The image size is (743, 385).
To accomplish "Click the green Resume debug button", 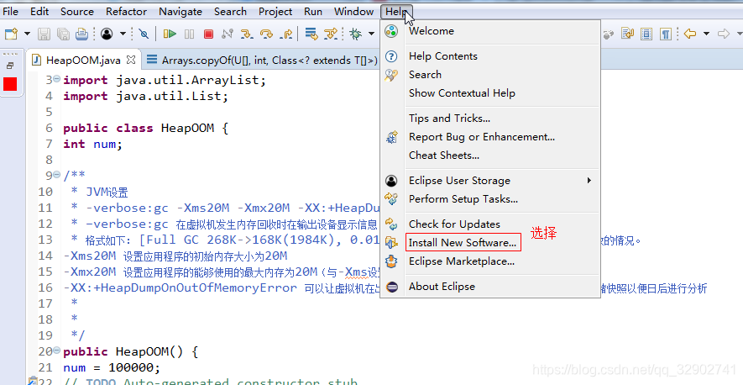I will point(170,34).
